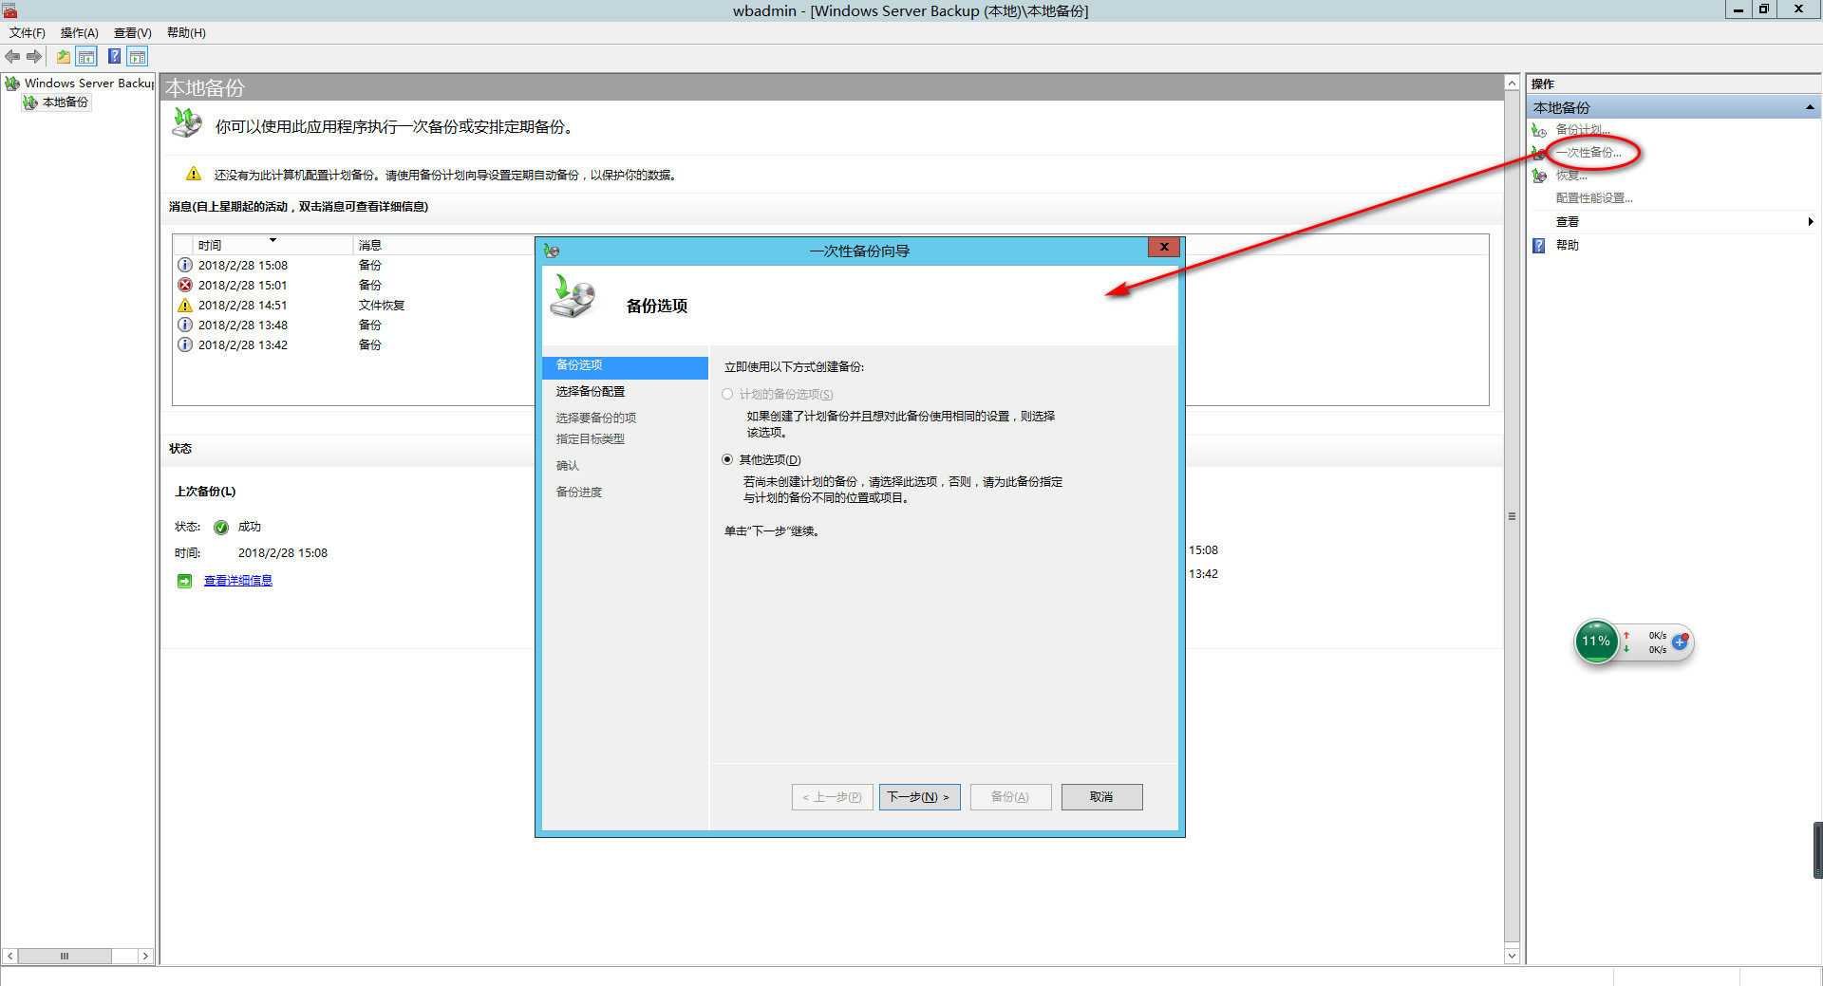Image resolution: width=1823 pixels, height=986 pixels.
Task: Click the tree pane scroll left arrow
Action: point(9,956)
